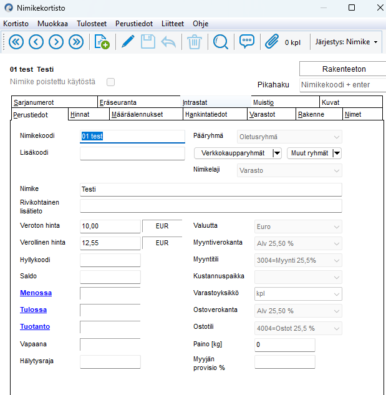386x395 pixels.
Task: Click the pencil edit icon
Action: coord(128,42)
